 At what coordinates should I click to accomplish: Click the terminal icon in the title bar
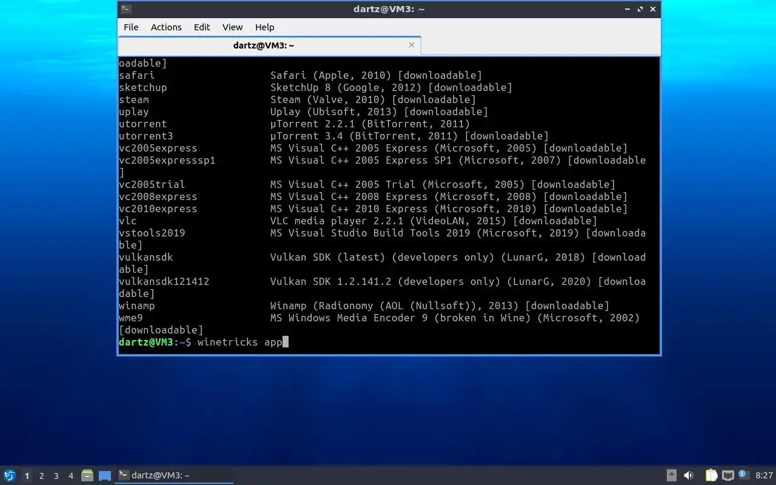(125, 9)
